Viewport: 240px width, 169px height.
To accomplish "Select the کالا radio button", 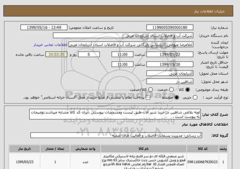I will (187, 90).
